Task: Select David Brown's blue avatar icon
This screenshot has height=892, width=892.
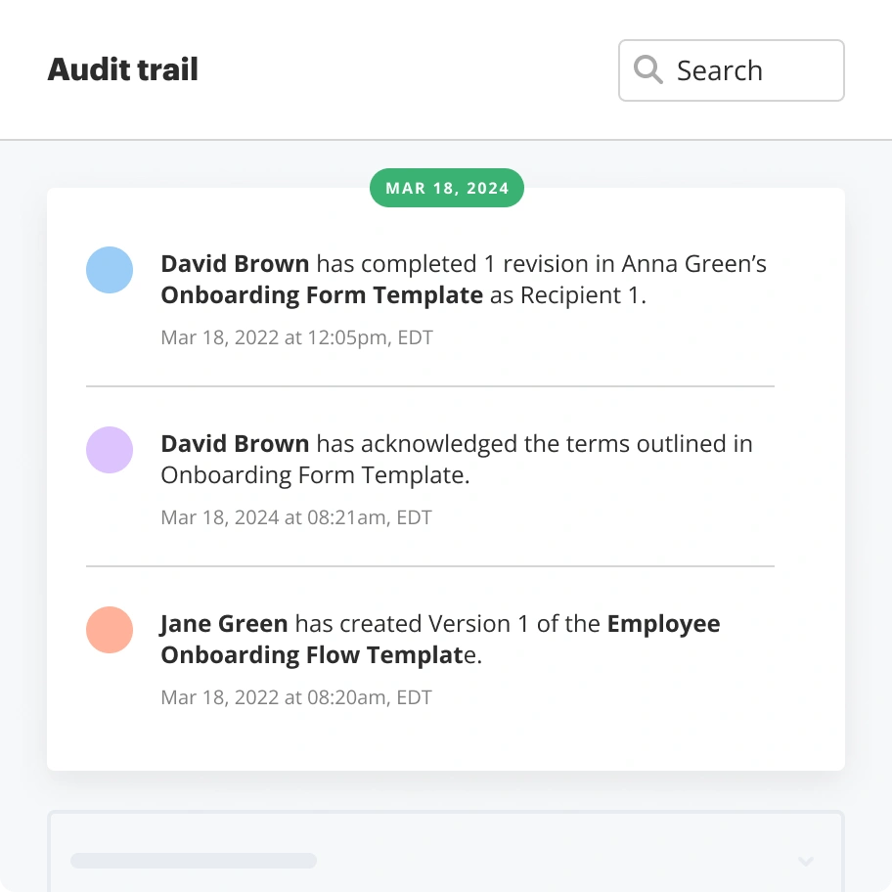Action: click(110, 270)
